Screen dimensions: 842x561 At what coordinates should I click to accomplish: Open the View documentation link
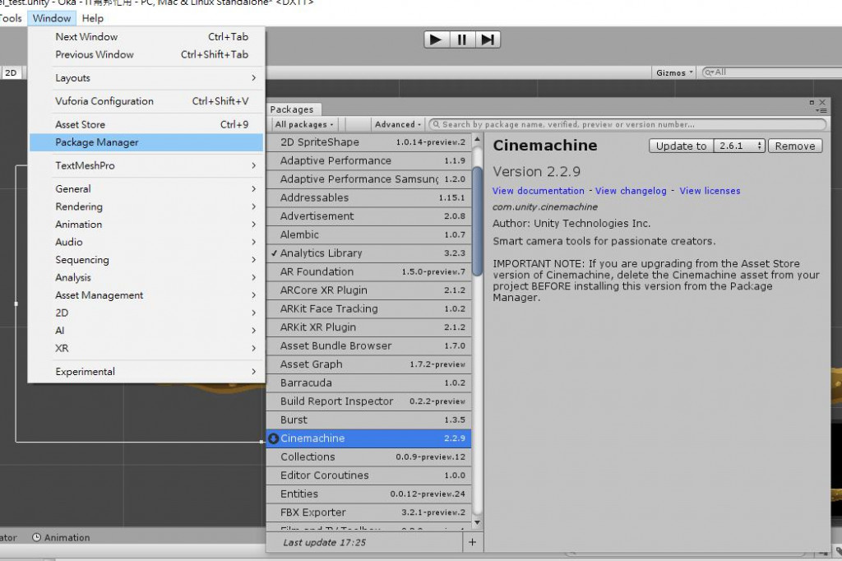tap(538, 191)
